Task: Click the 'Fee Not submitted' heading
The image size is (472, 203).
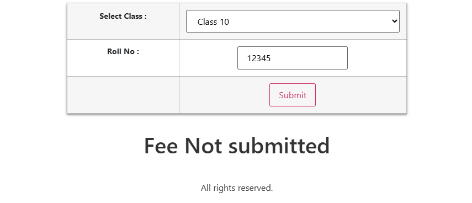Action: 237,146
